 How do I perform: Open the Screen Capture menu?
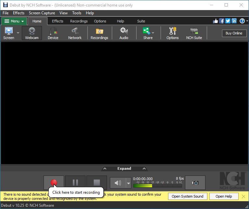[x=42, y=13]
